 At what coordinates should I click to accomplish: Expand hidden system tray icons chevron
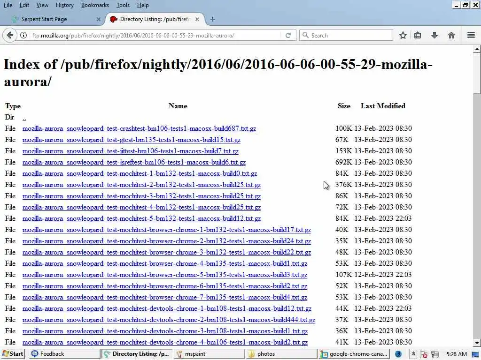413,354
